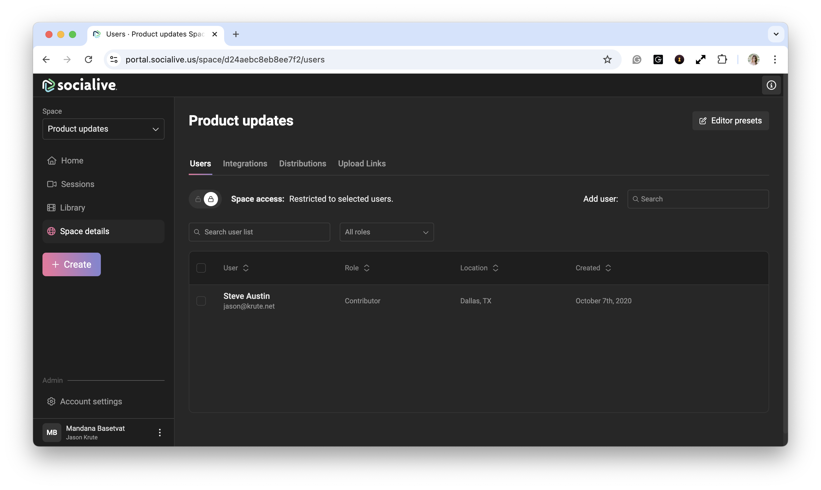Go to Sessions in sidebar
Screen dimensions: 821x490
coord(77,184)
